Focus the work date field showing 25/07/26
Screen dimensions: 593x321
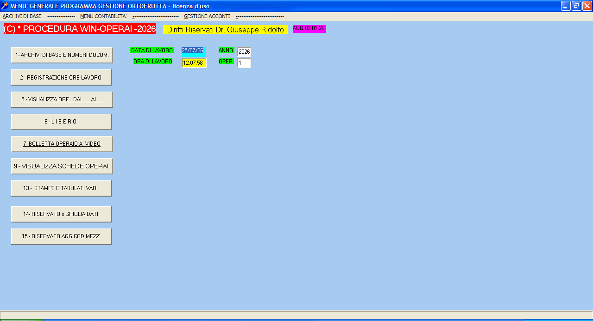(194, 51)
